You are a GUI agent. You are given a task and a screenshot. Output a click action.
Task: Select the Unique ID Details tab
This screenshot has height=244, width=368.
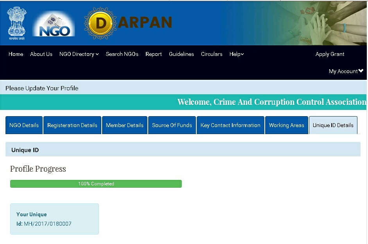tap(333, 125)
